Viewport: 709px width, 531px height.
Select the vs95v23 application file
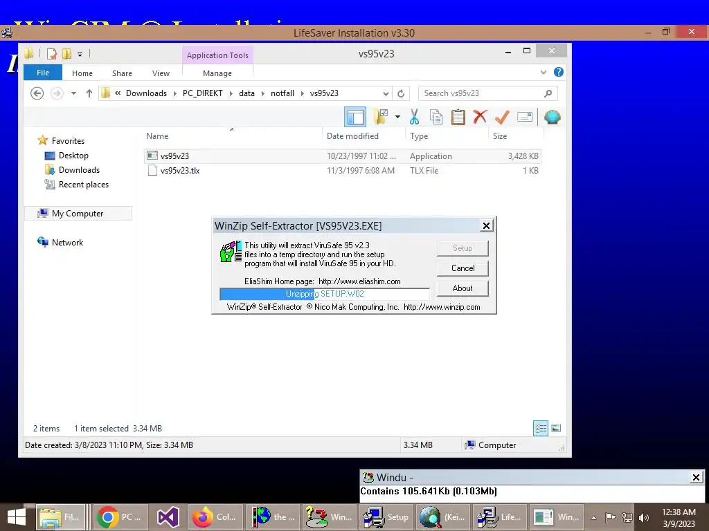342,156
